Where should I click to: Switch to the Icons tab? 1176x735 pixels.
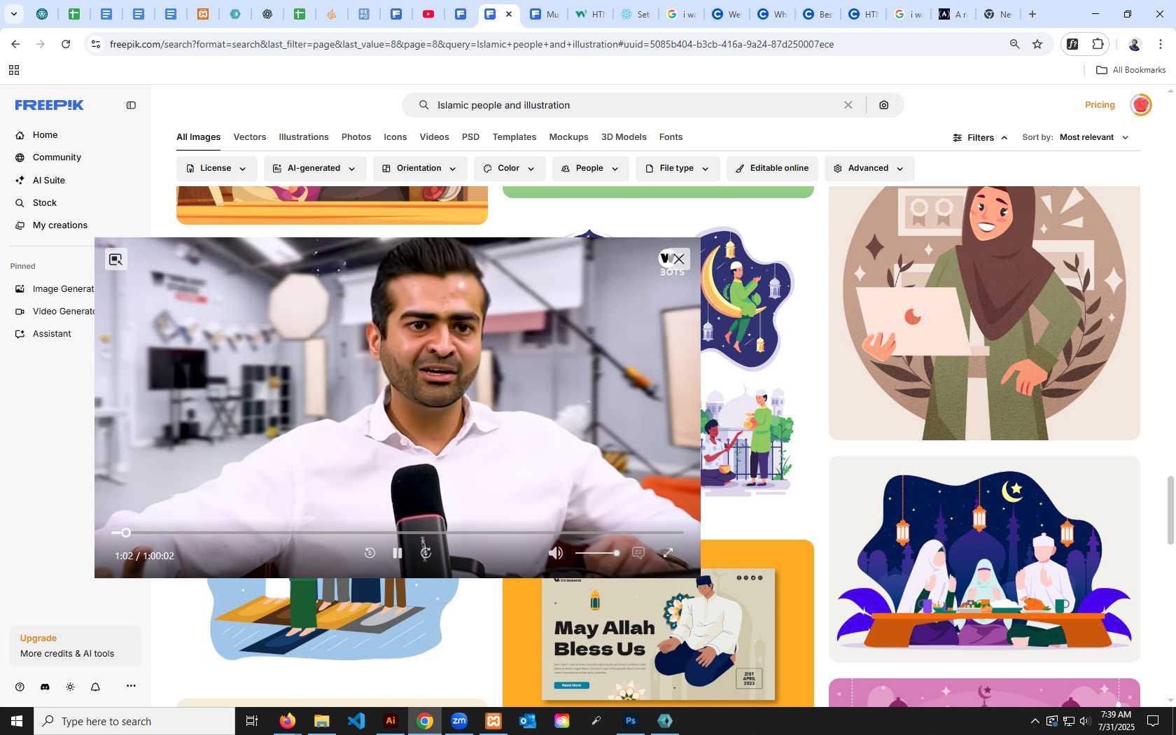[395, 137]
